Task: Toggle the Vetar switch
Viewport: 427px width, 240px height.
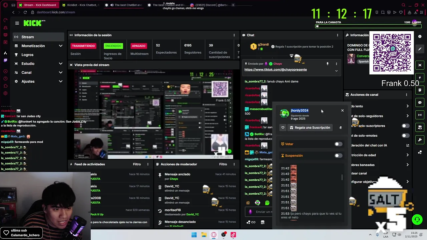Action: pos(338,144)
